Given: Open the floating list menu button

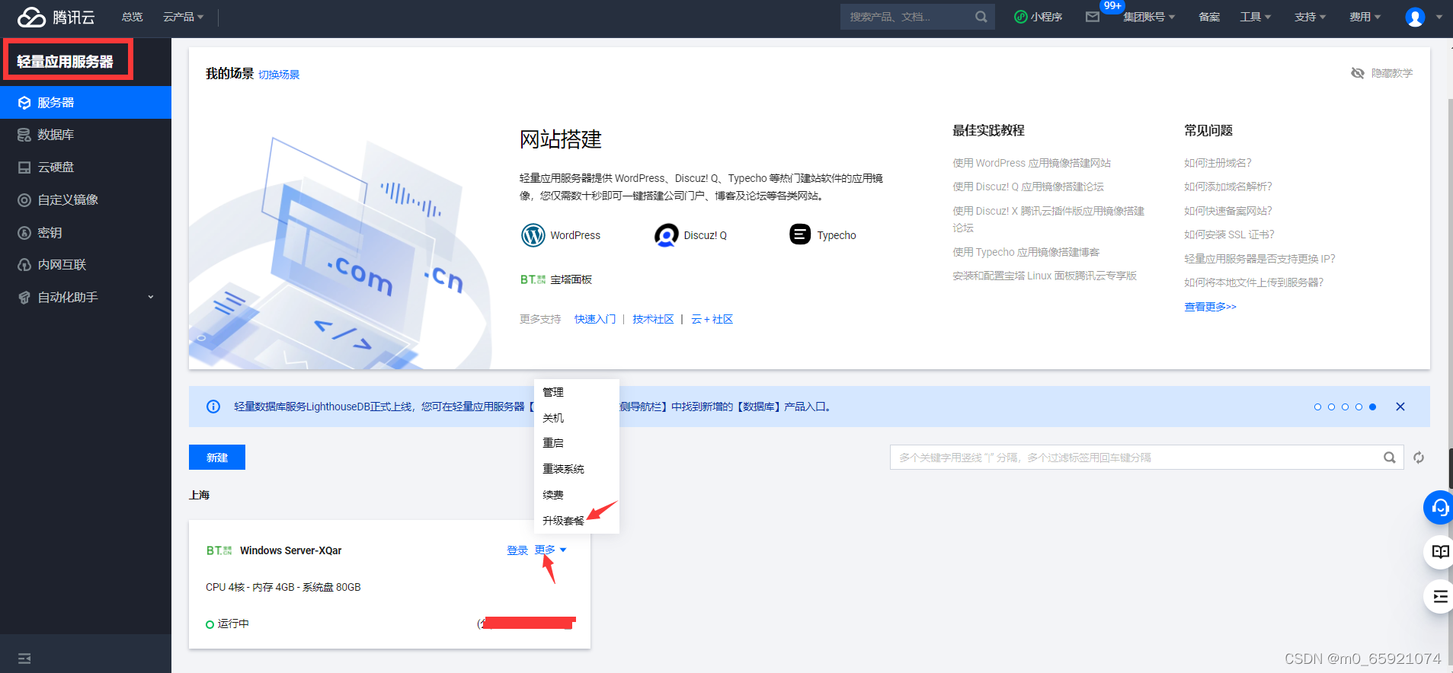Looking at the screenshot, I should point(1439,597).
